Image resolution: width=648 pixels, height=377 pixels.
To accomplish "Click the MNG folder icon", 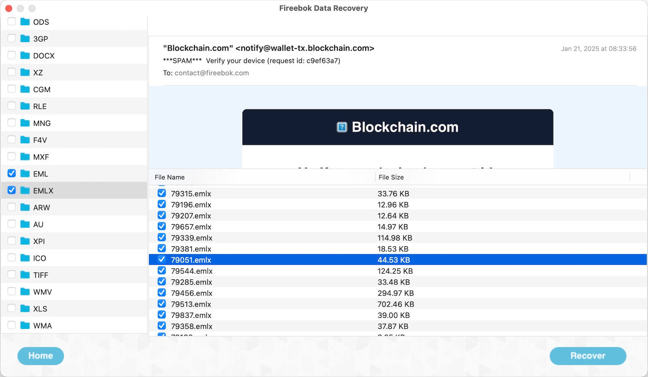I will [x=25, y=123].
